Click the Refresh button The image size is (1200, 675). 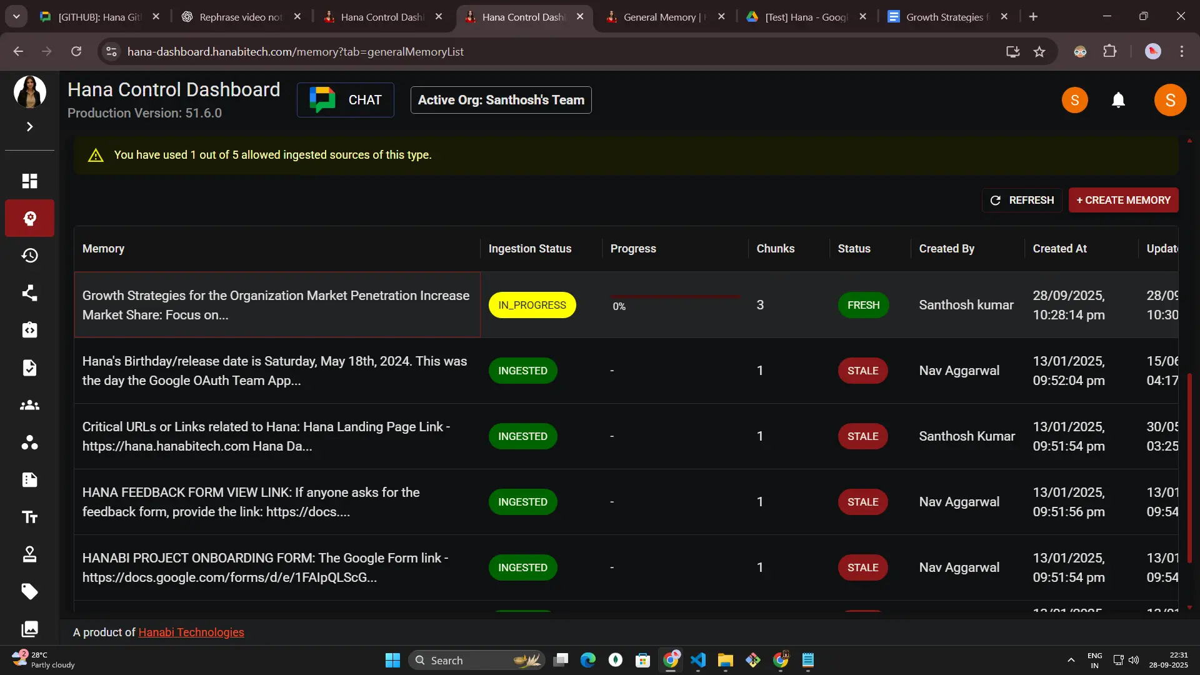1022,200
